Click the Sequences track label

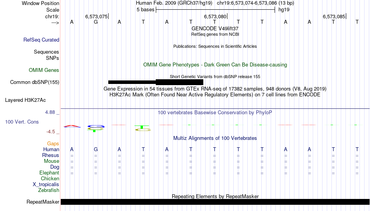[x=46, y=52]
